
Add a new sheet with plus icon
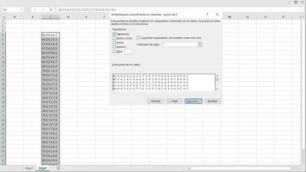[58, 168]
